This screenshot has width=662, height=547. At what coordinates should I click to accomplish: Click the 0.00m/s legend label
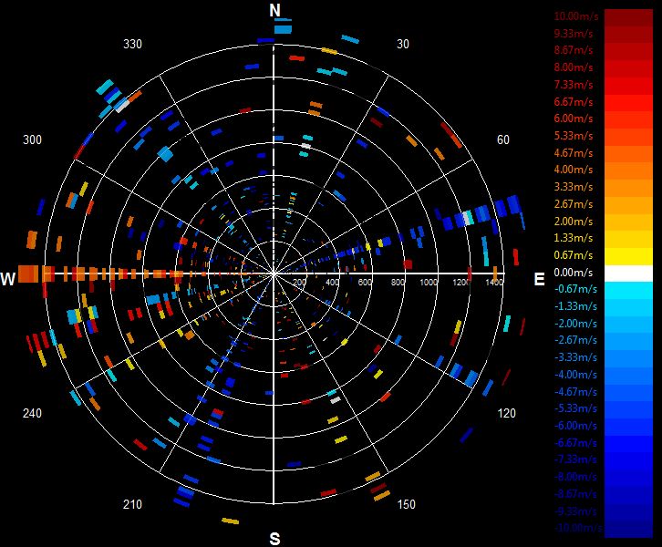pos(574,273)
